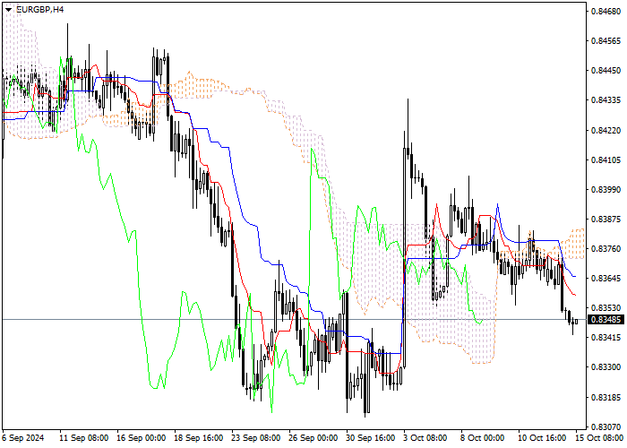This screenshot has width=627, height=448.
Task: Click the 30 Sep 16:00 time label
Action: point(371,438)
